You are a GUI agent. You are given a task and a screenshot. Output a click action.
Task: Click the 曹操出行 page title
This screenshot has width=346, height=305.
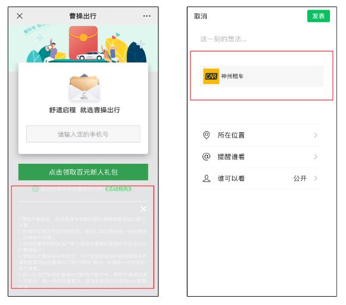point(83,16)
